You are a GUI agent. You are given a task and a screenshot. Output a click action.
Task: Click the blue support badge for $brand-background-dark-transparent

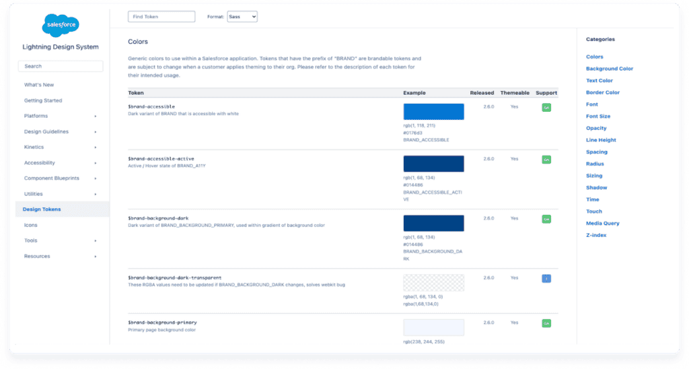coord(546,278)
